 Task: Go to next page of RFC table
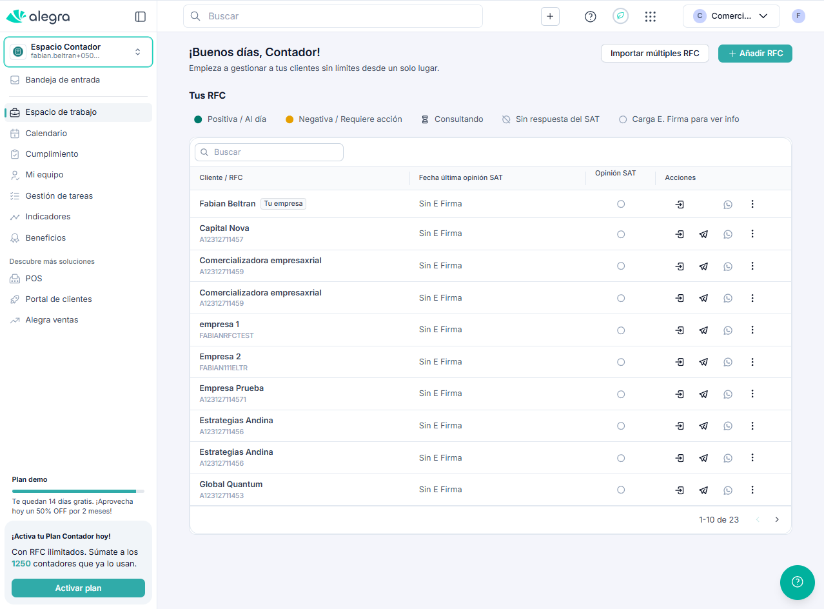point(777,520)
